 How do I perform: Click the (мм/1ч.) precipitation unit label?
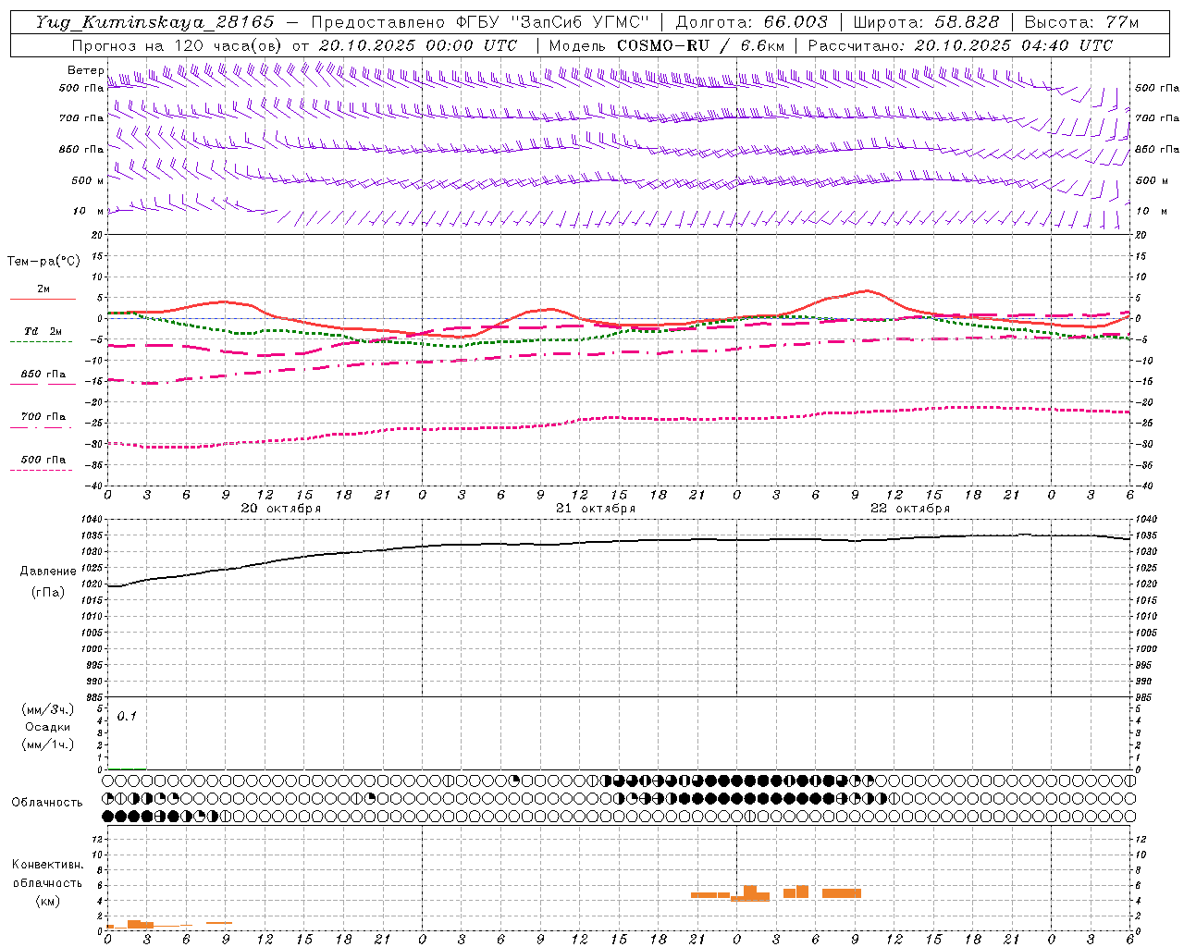[48, 744]
